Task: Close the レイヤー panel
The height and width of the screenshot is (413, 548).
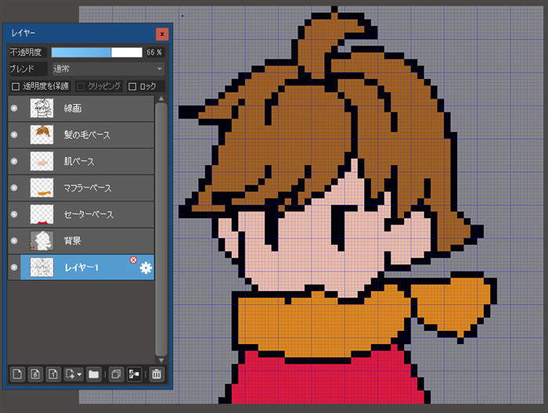Action: pyautogui.click(x=162, y=34)
